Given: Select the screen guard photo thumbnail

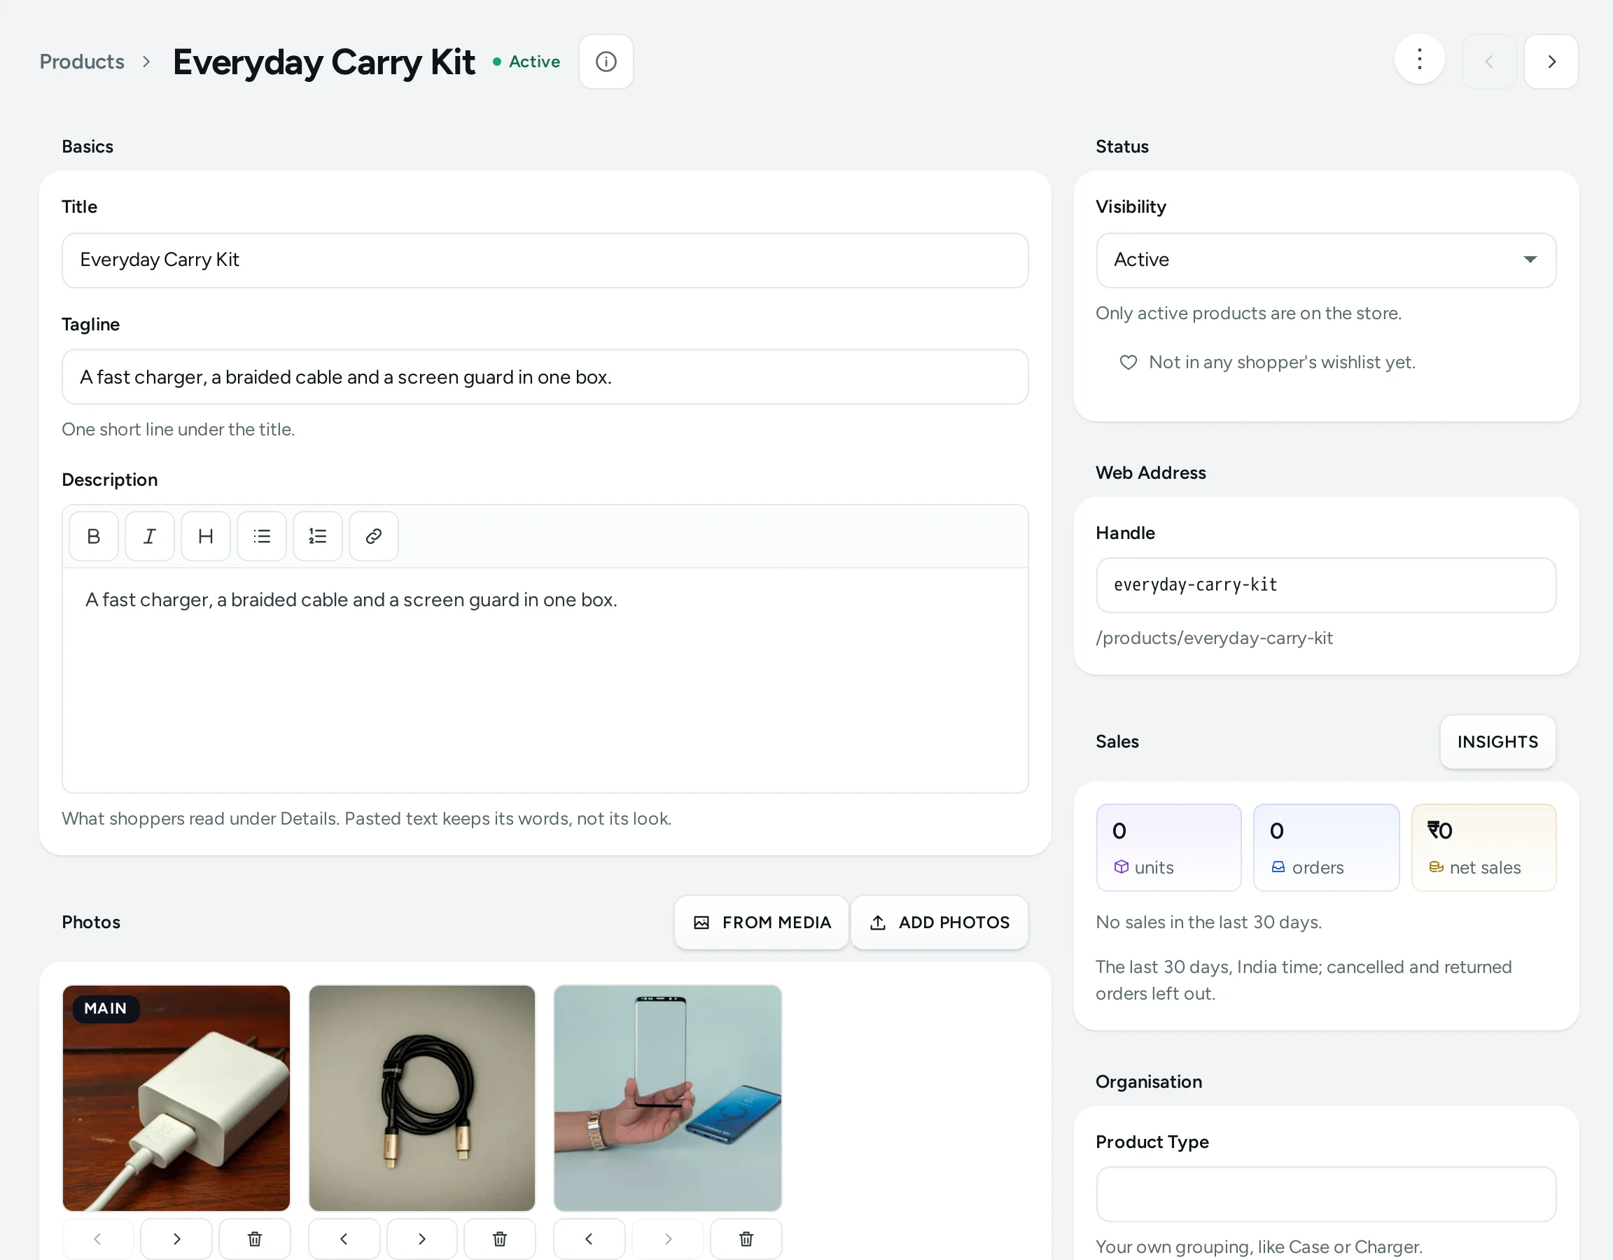Looking at the screenshot, I should 668,1098.
